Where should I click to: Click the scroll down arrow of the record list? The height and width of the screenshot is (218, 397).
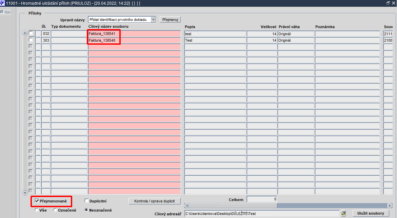(25, 193)
